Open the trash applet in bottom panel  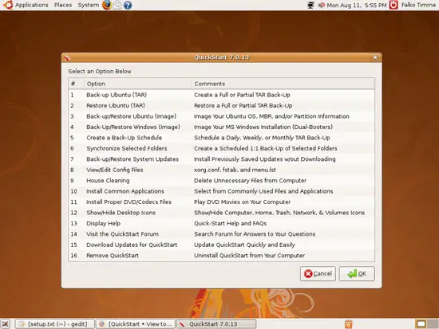[348, 324]
